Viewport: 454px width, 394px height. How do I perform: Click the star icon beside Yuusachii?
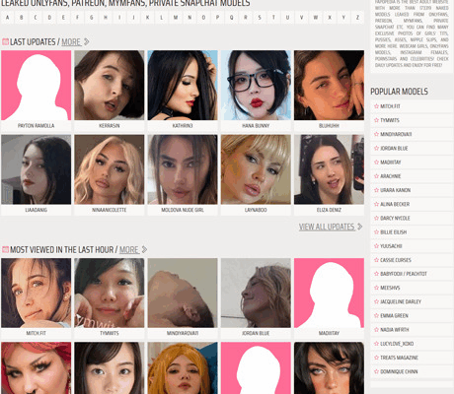click(376, 246)
